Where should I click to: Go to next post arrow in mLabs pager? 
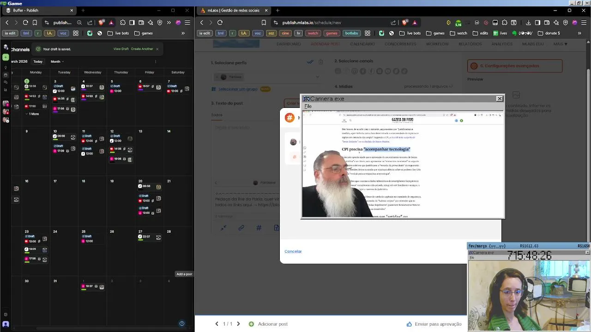(238, 324)
